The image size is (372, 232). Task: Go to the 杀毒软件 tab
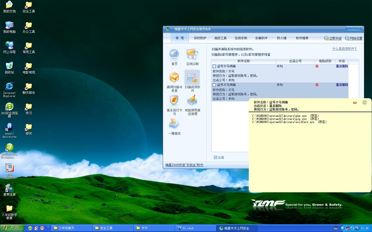(x=261, y=38)
